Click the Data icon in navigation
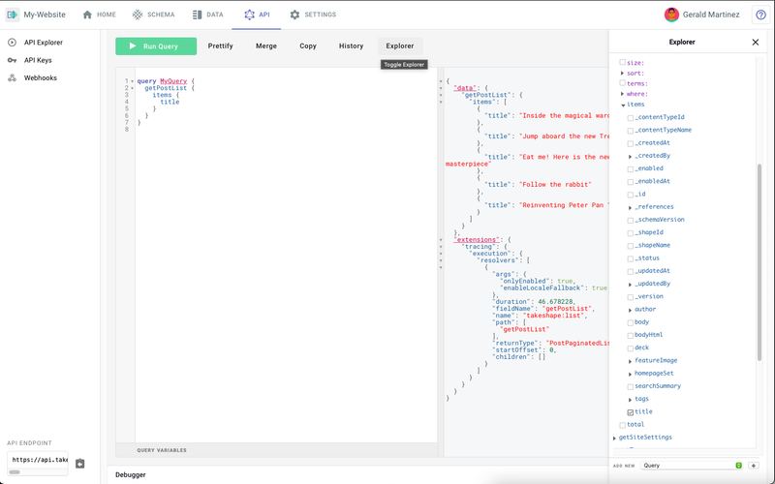The height and width of the screenshot is (484, 775). click(x=197, y=15)
